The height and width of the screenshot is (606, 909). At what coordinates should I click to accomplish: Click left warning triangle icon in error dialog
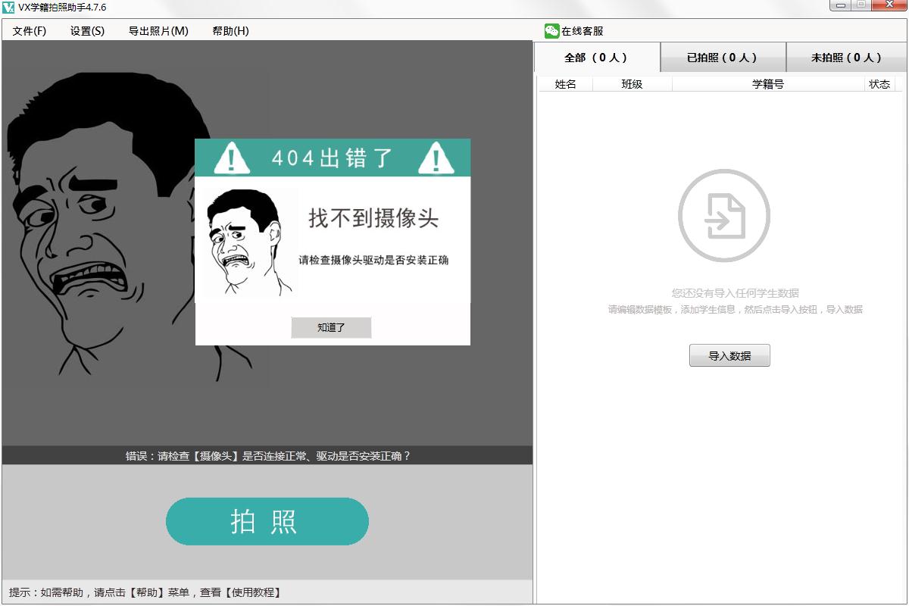[x=231, y=158]
